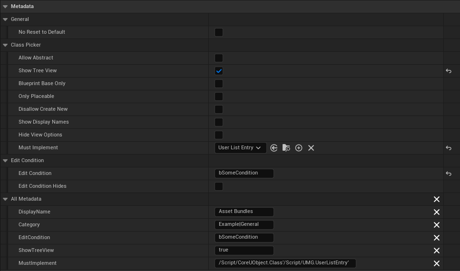Select the MustImplement metadata key label
The image size is (460, 271).
click(x=38, y=263)
